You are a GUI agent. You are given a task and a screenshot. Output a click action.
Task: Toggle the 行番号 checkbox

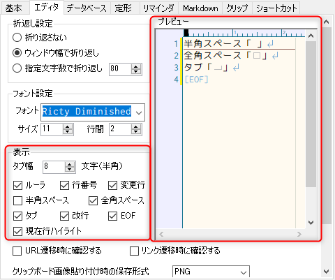coord(64,186)
